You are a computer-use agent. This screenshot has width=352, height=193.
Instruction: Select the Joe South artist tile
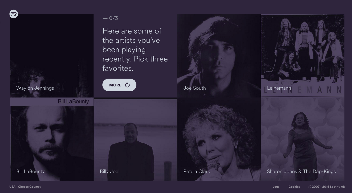tap(219, 56)
